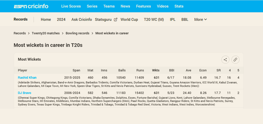Select News in top navigation
The height and width of the screenshot is (124, 263).
coord(125,6)
